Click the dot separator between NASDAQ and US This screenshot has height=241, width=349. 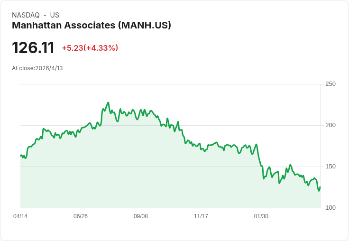point(45,15)
